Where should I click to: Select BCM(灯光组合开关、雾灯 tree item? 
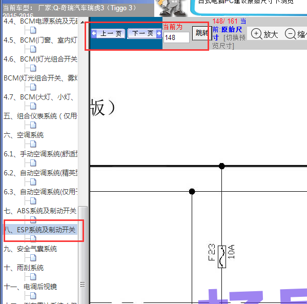coord(40,78)
